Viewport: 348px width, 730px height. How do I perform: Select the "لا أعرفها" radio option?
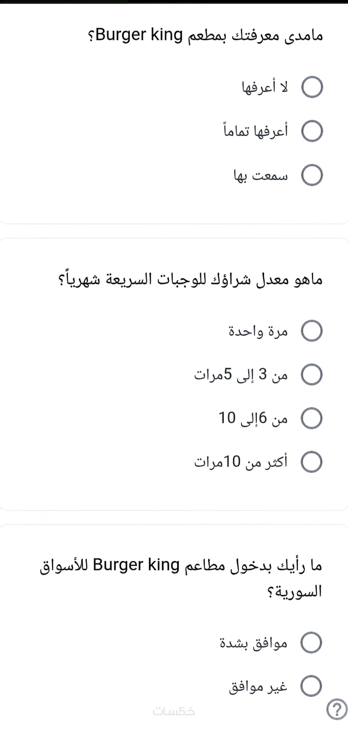[x=312, y=87]
